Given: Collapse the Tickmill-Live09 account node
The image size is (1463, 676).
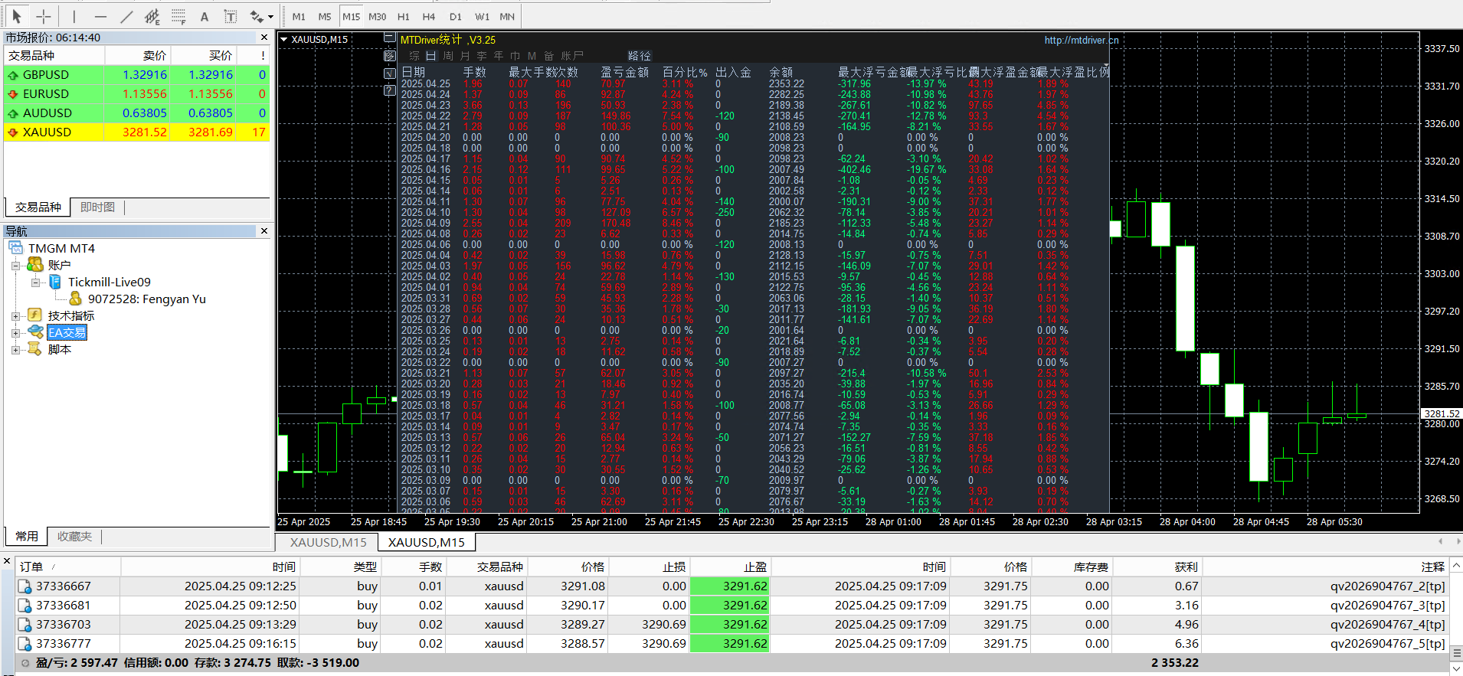Looking at the screenshot, I should (x=35, y=282).
